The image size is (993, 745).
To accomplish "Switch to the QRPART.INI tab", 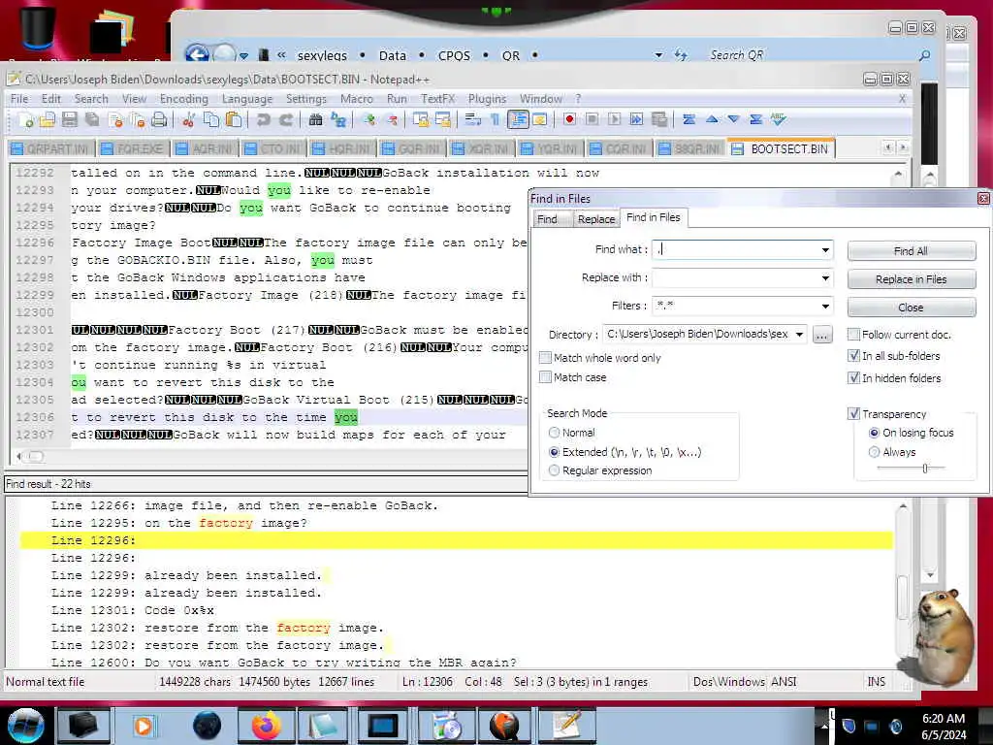I will coord(50,148).
